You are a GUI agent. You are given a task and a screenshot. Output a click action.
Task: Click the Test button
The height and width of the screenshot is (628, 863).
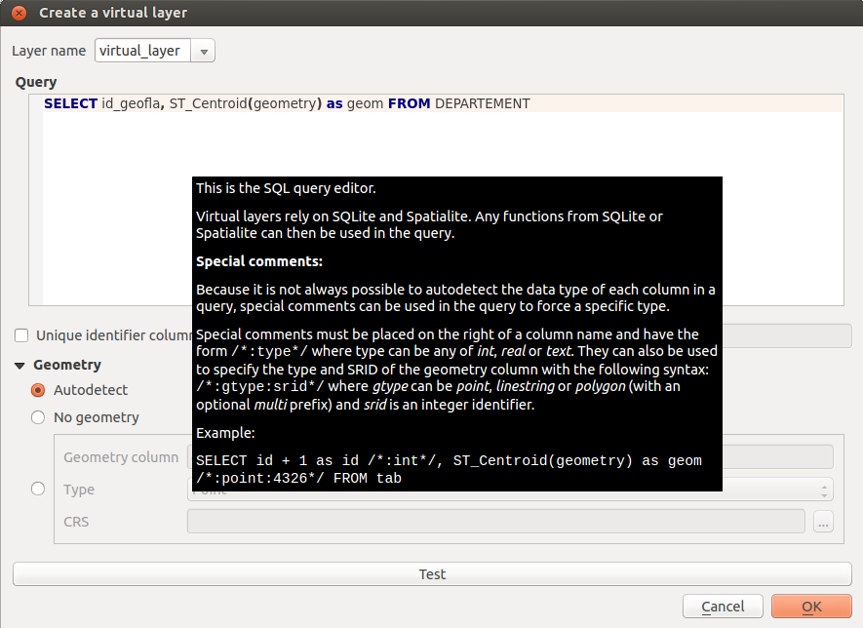click(x=432, y=574)
